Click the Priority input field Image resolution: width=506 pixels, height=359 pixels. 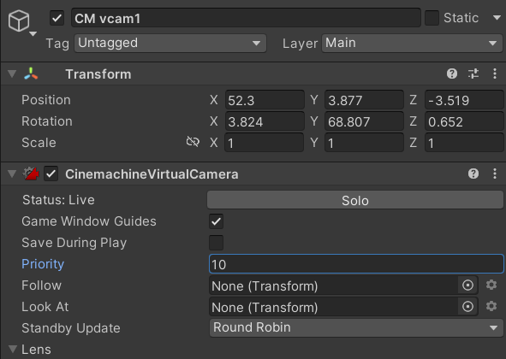tap(356, 264)
